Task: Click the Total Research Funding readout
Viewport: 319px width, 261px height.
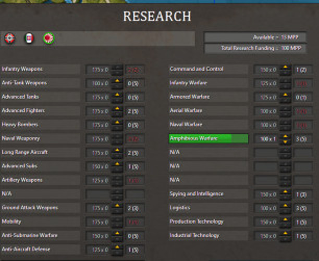Action: point(255,48)
